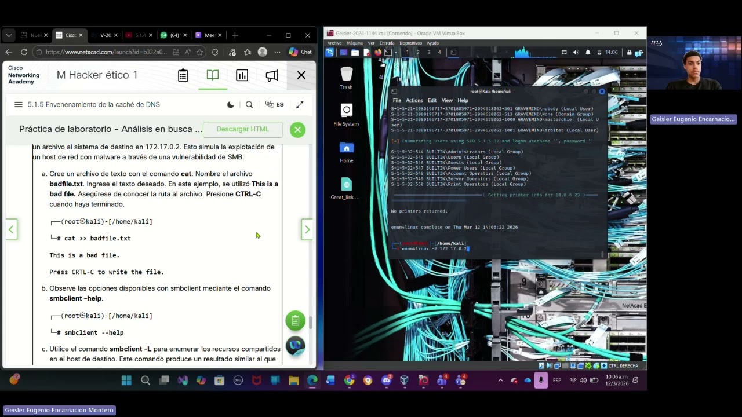Open the hamburger course outline menu

19,105
